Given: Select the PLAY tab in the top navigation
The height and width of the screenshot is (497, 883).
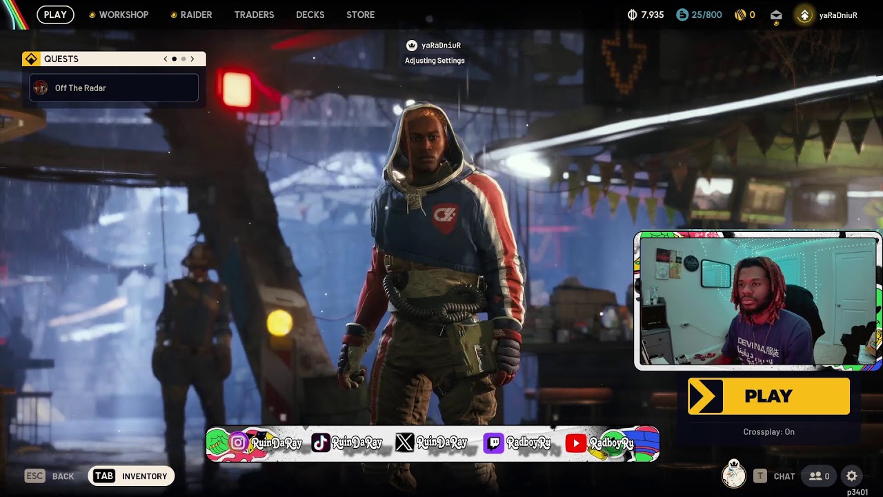Looking at the screenshot, I should point(55,14).
